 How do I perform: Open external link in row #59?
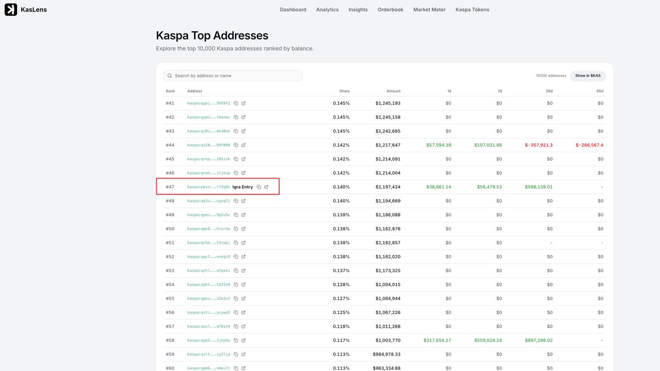[244, 355]
